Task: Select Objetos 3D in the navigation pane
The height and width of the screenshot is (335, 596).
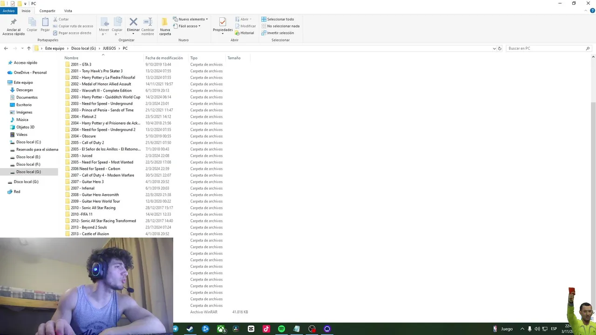Action: [25, 127]
